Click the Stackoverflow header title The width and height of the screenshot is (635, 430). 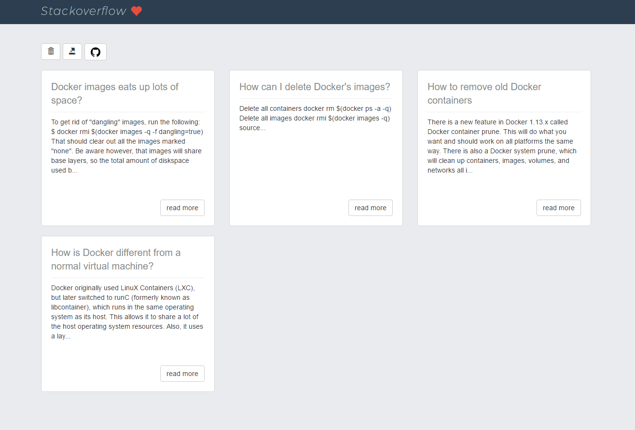pyautogui.click(x=83, y=11)
